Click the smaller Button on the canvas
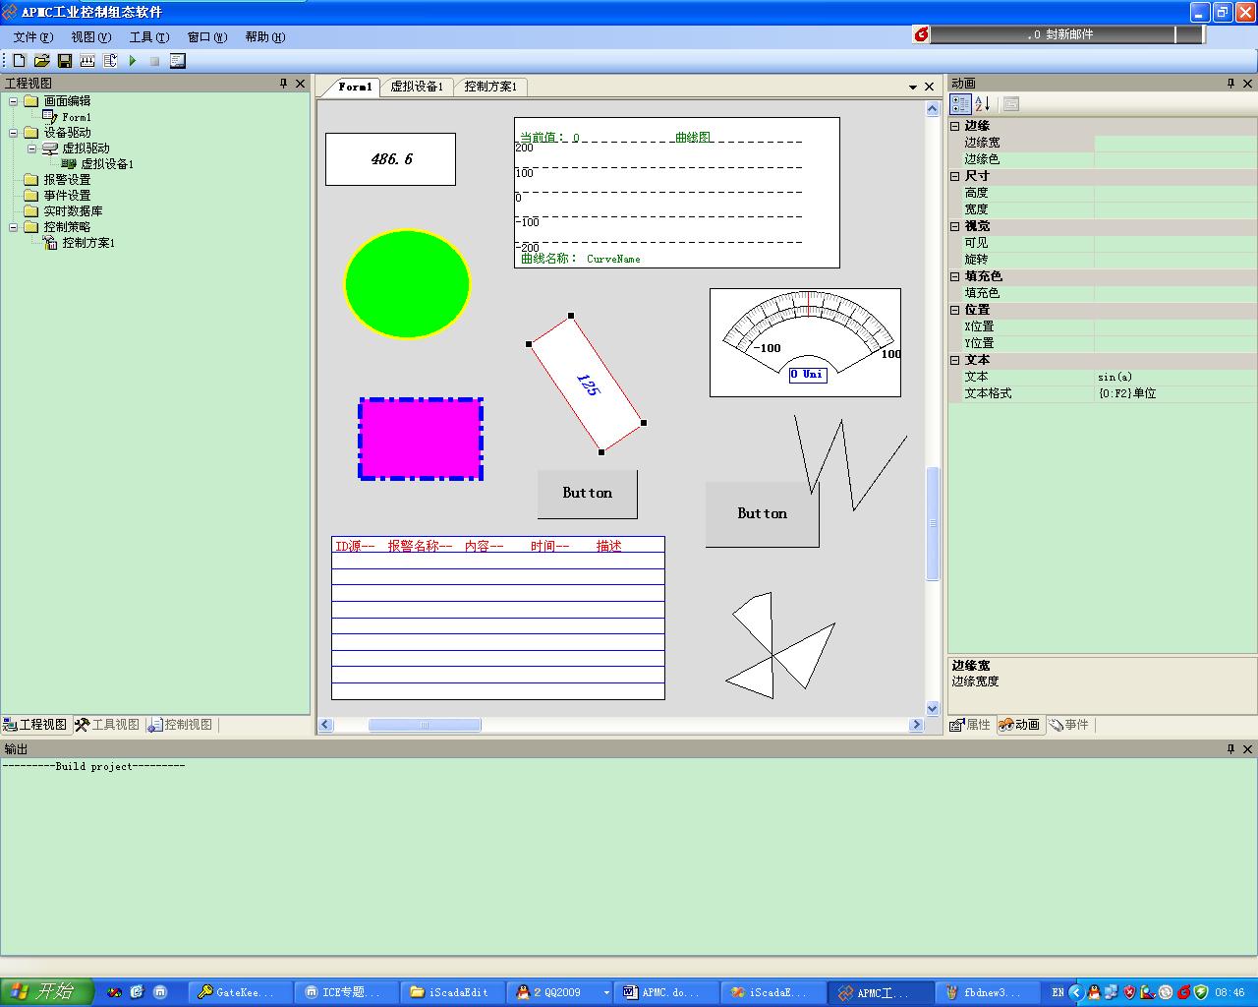This screenshot has height=1007, width=1258. pos(588,494)
